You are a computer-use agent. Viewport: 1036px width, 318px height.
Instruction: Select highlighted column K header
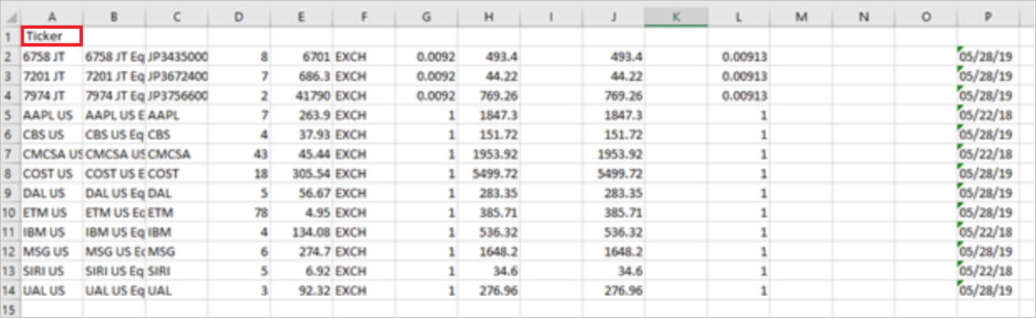point(675,17)
